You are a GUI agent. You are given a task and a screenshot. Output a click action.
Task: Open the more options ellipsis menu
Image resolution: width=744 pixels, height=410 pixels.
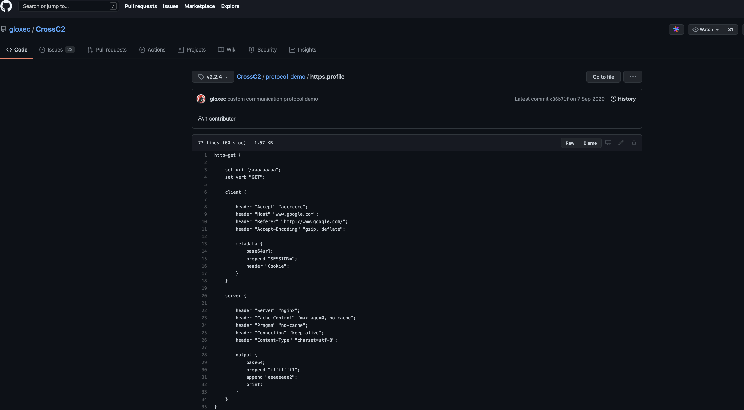coord(633,77)
